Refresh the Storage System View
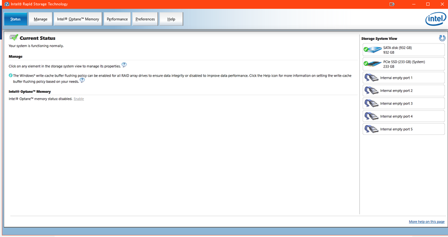The image size is (448, 237). pos(442,38)
